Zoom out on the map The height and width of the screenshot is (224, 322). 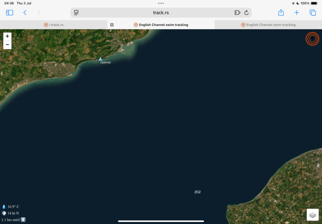[x=7, y=45]
